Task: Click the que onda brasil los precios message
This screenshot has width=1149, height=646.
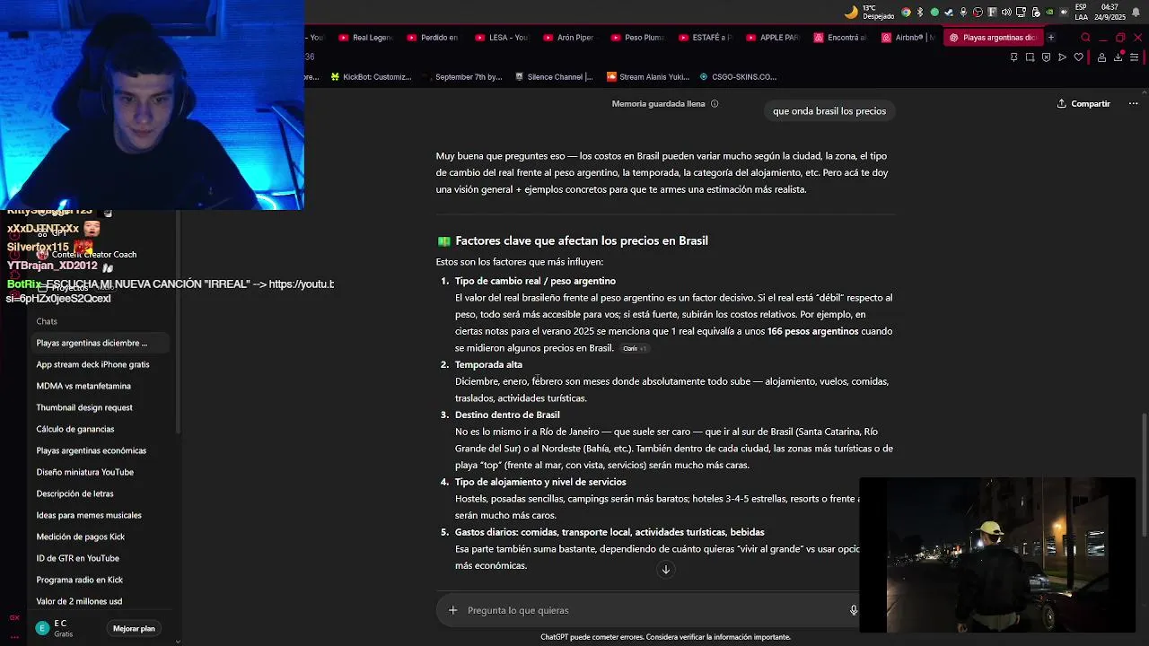Action: pos(829,111)
